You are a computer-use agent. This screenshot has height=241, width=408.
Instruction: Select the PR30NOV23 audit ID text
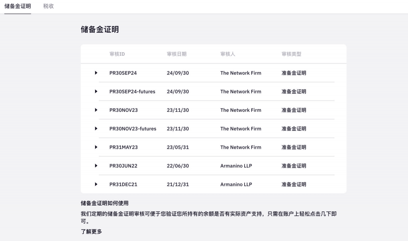(x=124, y=110)
